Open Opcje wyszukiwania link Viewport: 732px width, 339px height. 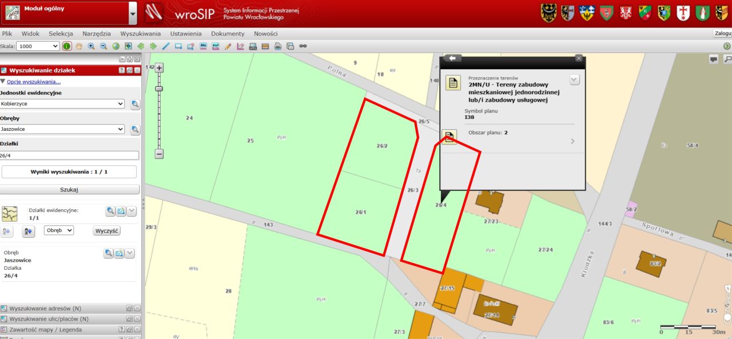[x=34, y=82]
